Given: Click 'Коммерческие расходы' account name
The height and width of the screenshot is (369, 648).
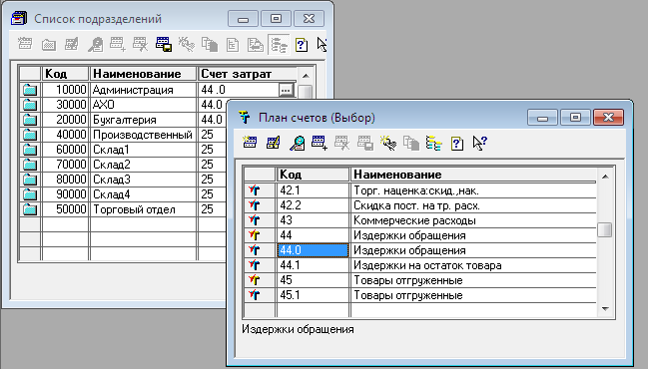Looking at the screenshot, I should pos(414,220).
